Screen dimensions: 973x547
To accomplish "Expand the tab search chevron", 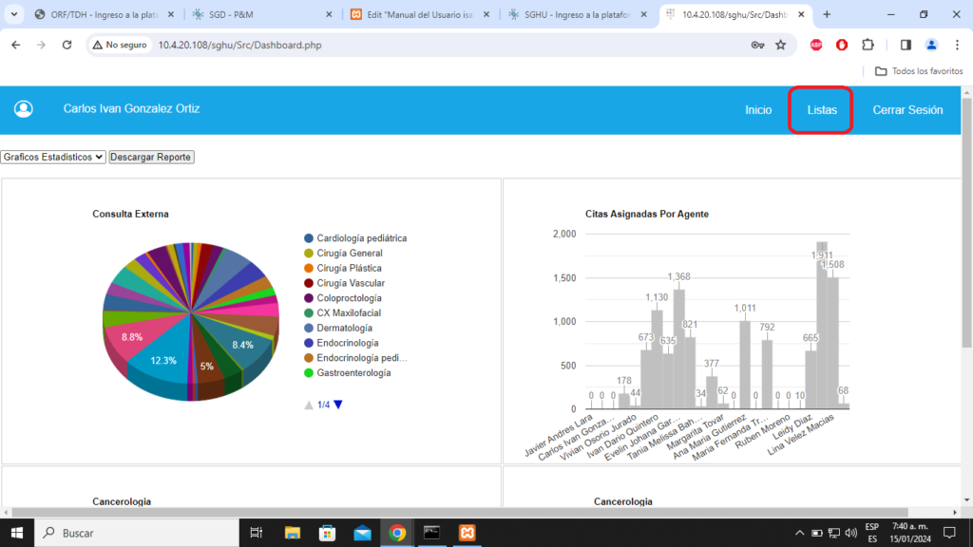I will click(13, 14).
